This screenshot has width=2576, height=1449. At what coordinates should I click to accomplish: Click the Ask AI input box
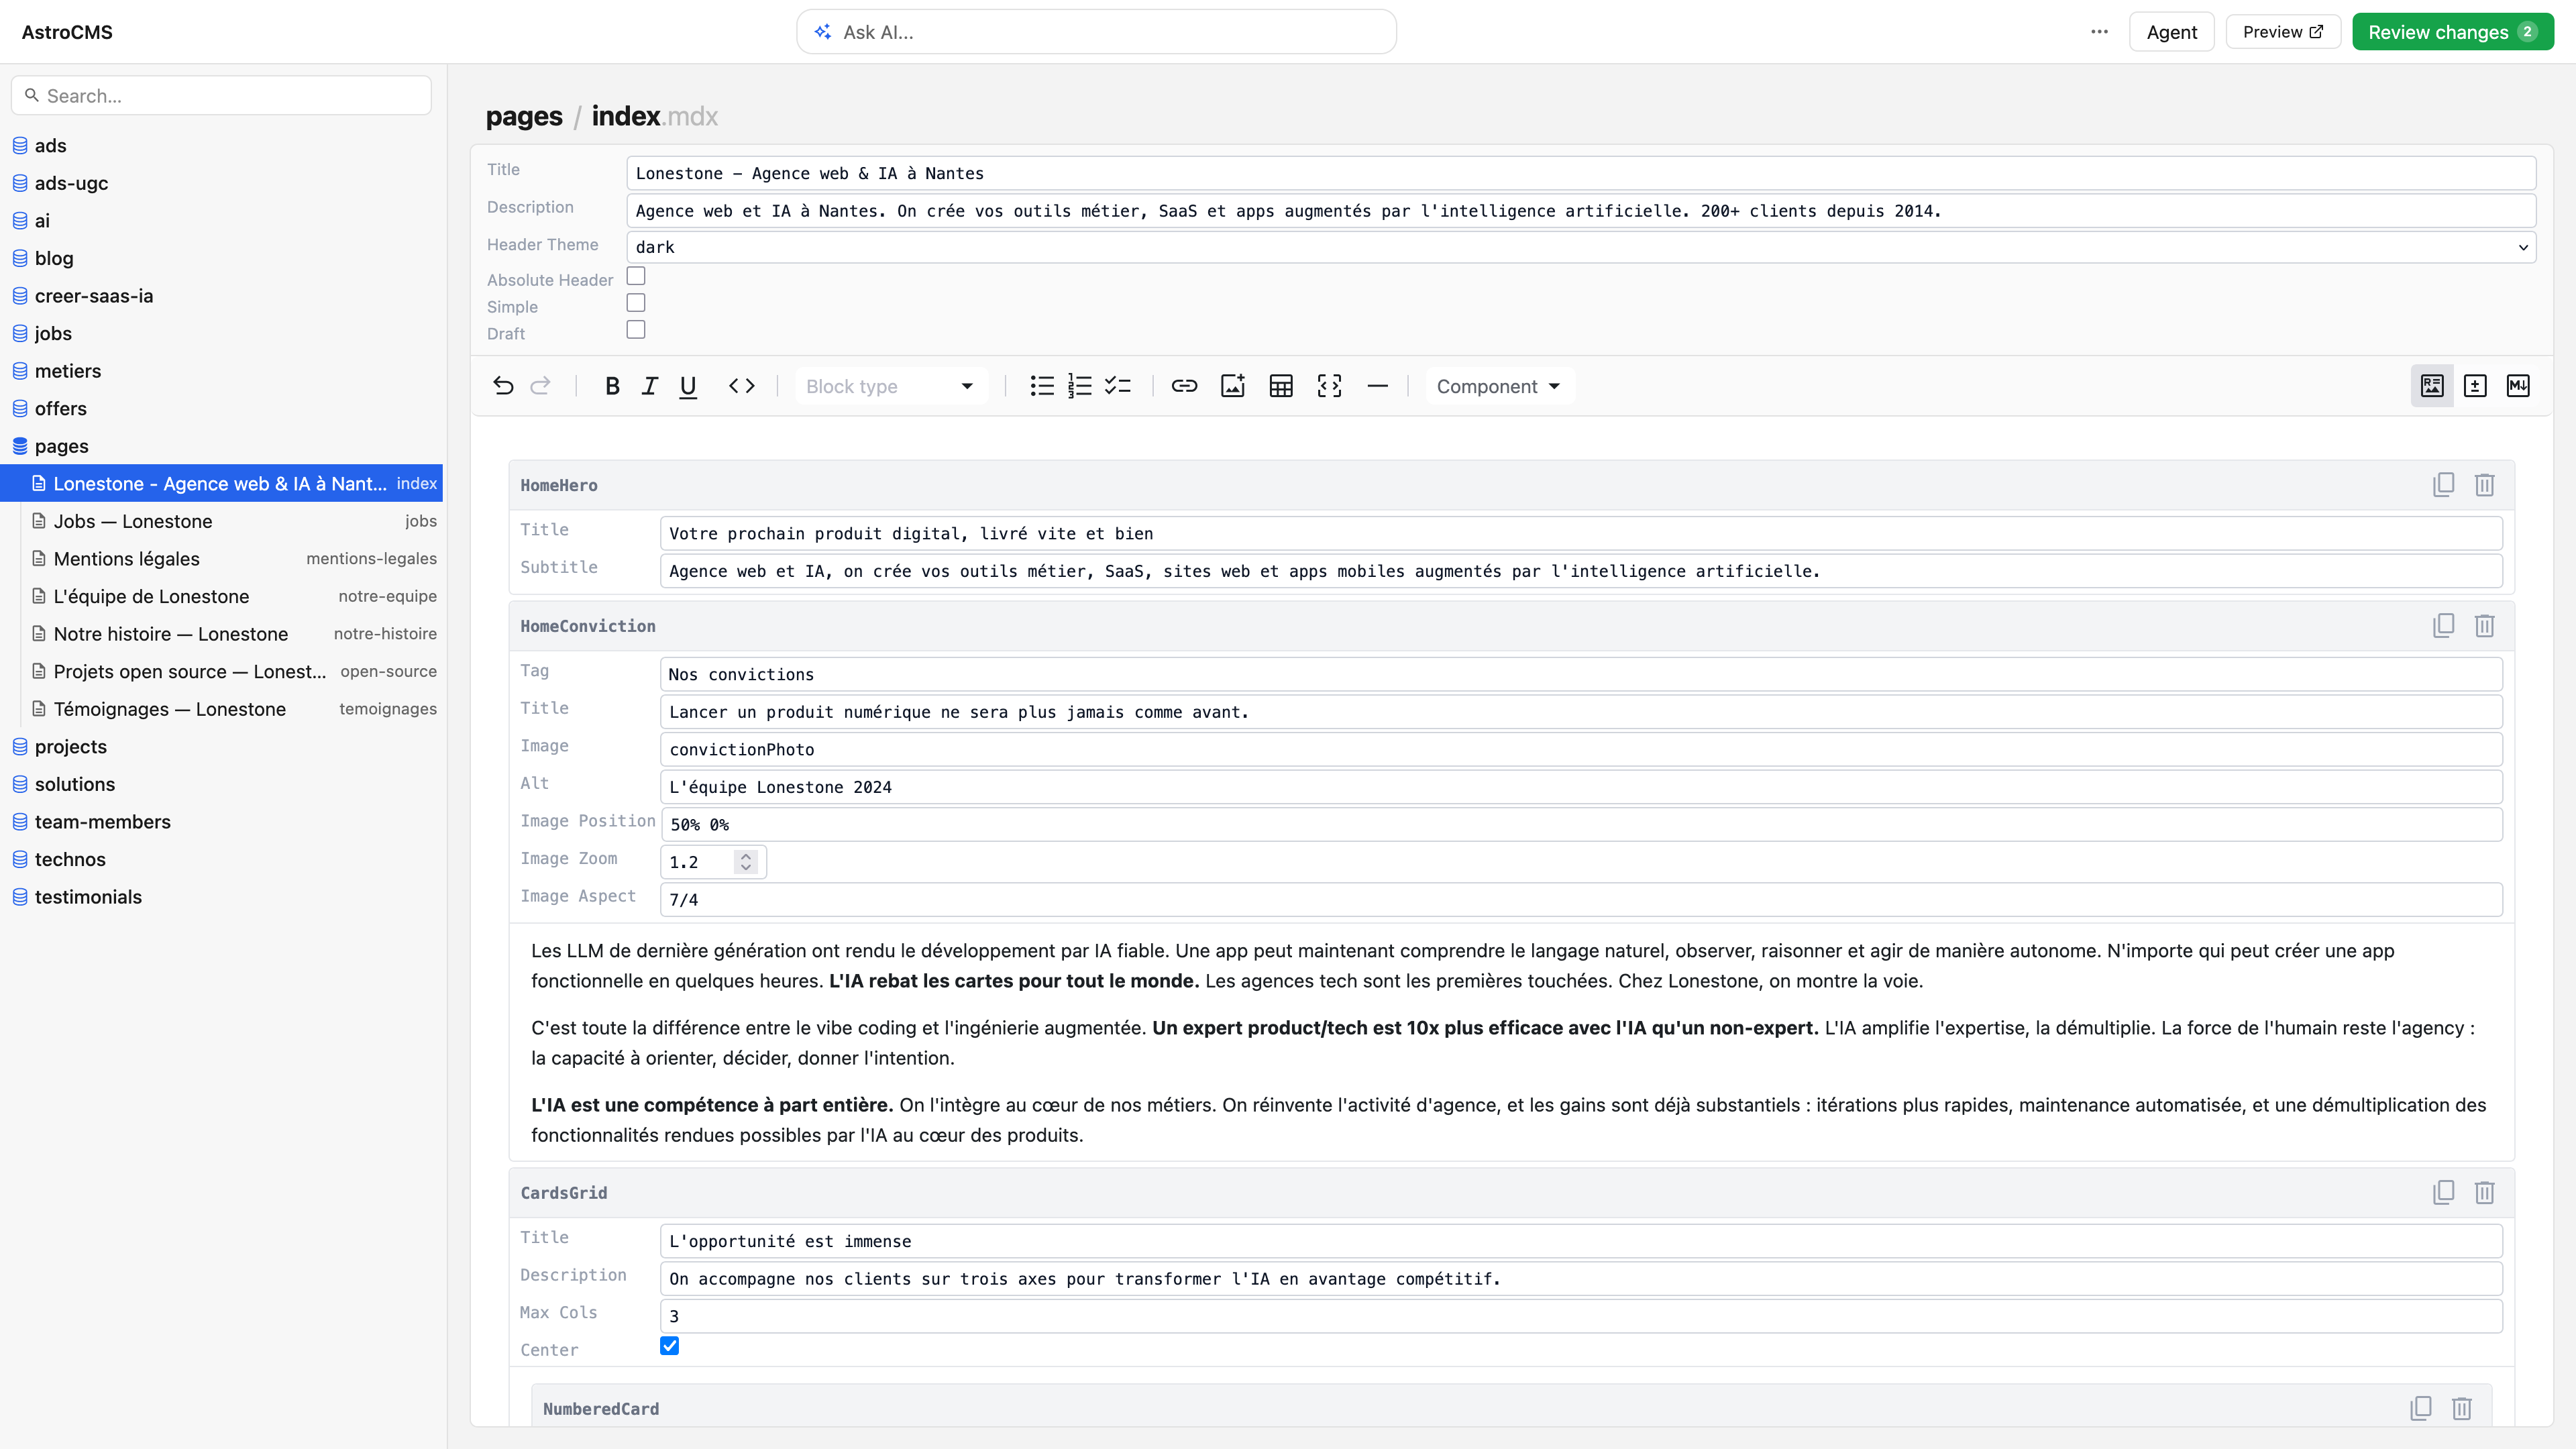[x=1096, y=32]
